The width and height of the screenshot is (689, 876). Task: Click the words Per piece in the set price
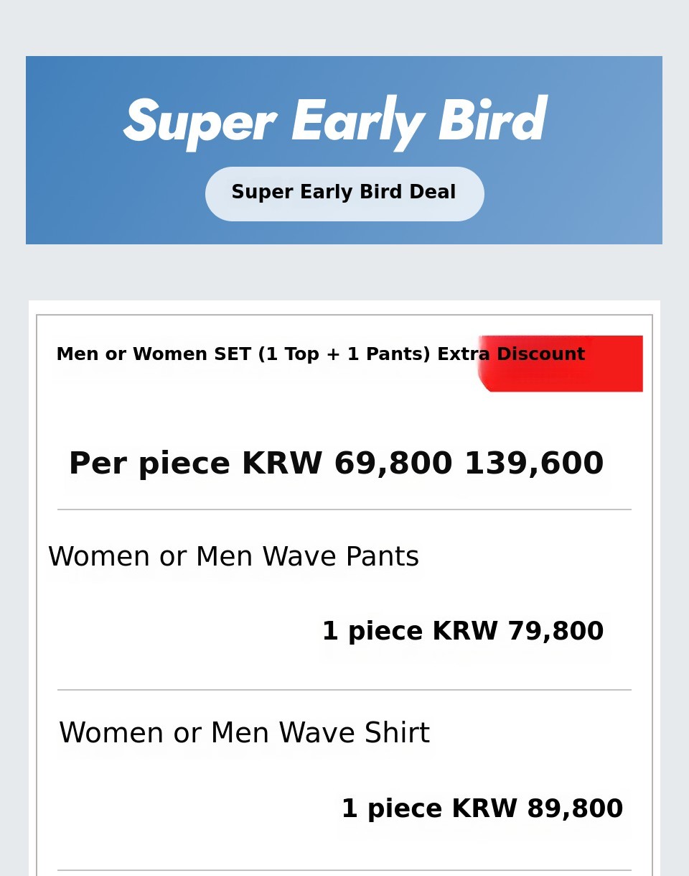(x=149, y=465)
